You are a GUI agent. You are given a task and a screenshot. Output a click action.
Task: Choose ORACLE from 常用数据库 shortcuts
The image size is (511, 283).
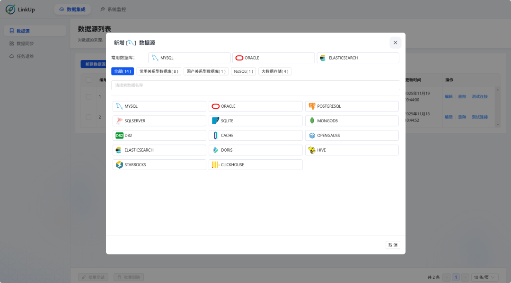[x=273, y=58]
